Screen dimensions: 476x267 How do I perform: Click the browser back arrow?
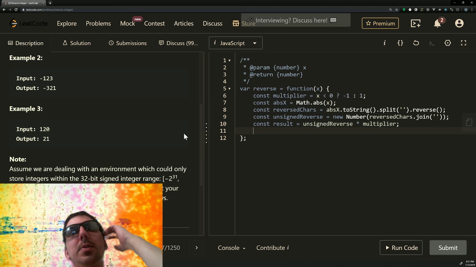tap(4, 10)
